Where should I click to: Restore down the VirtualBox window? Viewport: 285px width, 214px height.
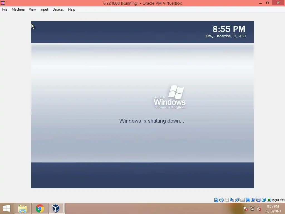coord(268,3)
